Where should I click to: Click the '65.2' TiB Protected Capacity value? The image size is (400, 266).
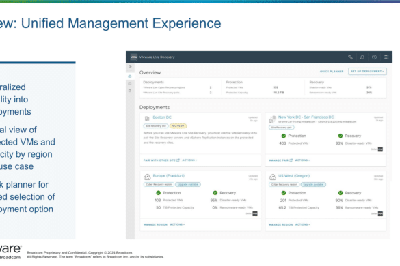(282, 207)
